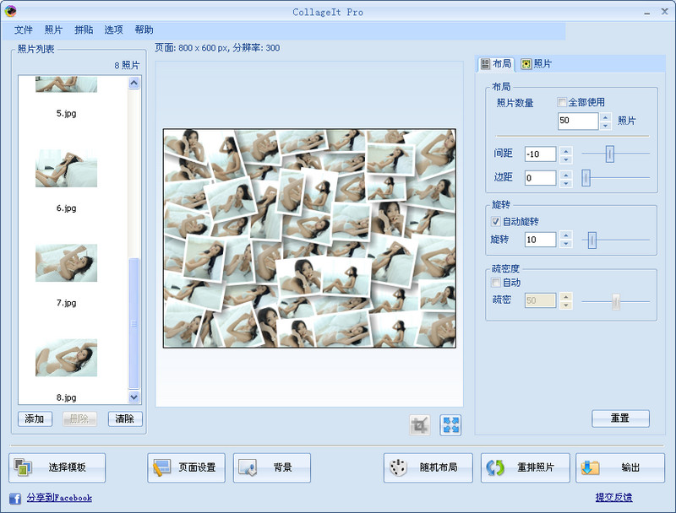Decrease 旋转 value with down arrow
Viewport: 676px width, 513px height.
566,244
